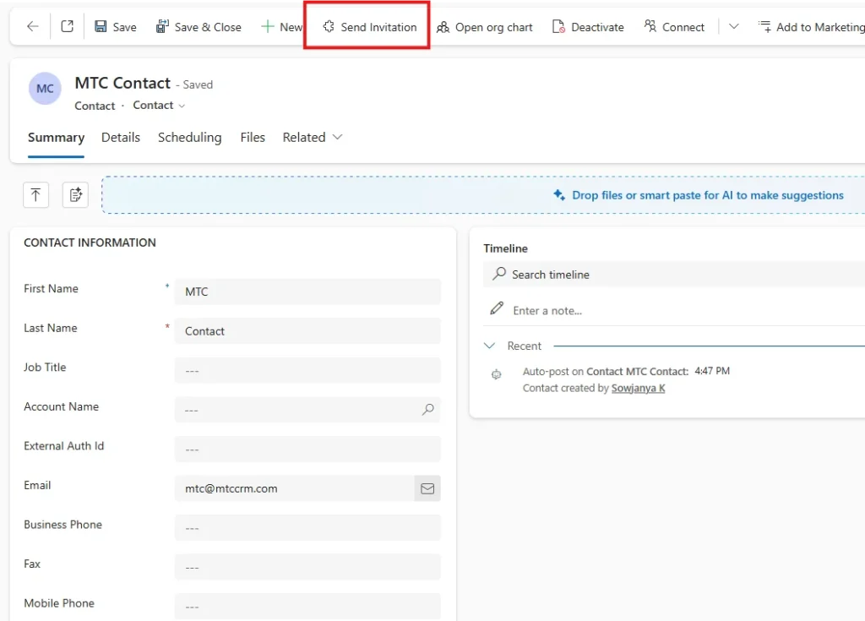This screenshot has width=865, height=621.
Task: Click the auto-post icon in timeline
Action: [497, 375]
